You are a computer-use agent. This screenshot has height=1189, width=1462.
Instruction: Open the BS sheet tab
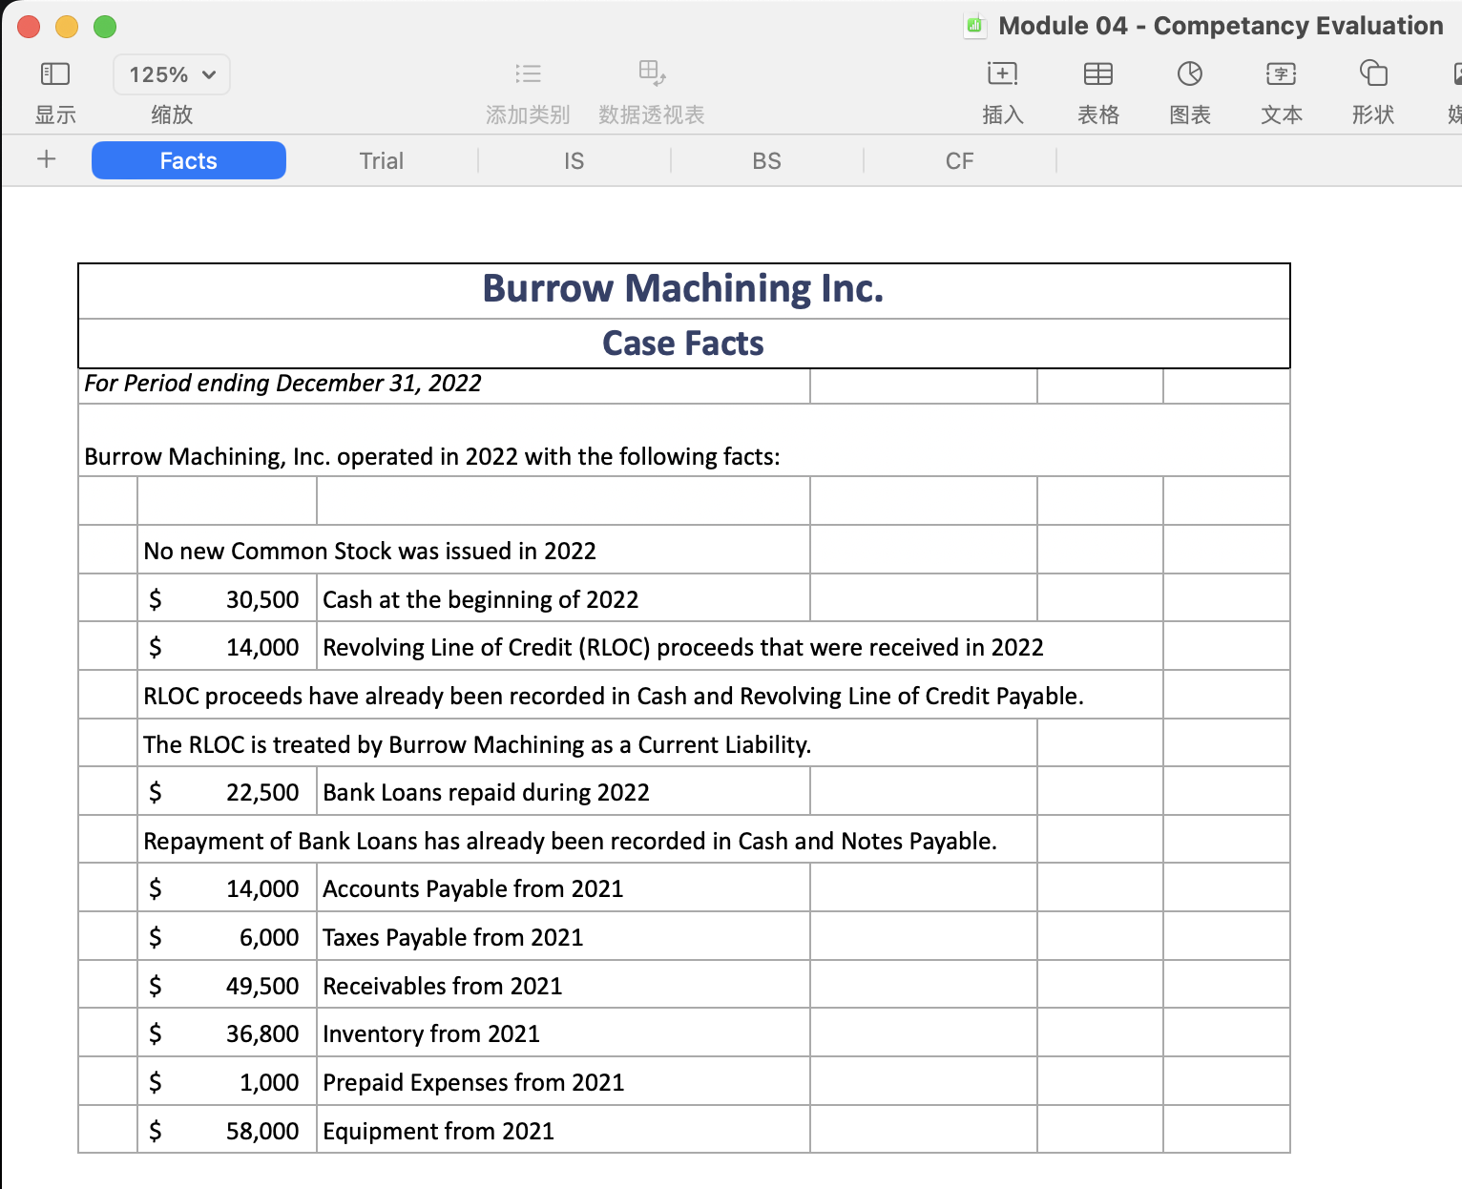766,160
